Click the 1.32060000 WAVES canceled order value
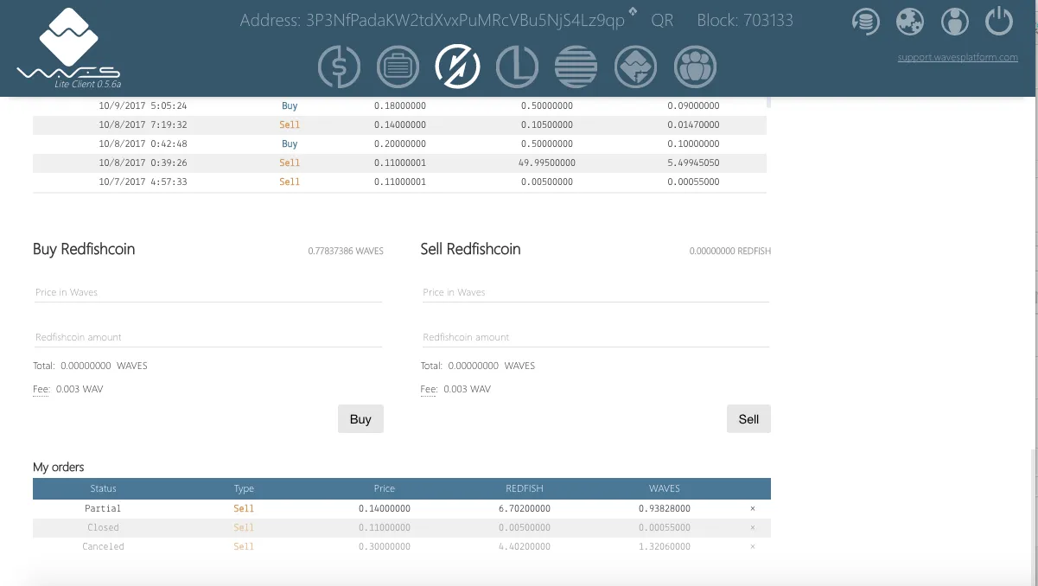1038x586 pixels. tap(665, 546)
